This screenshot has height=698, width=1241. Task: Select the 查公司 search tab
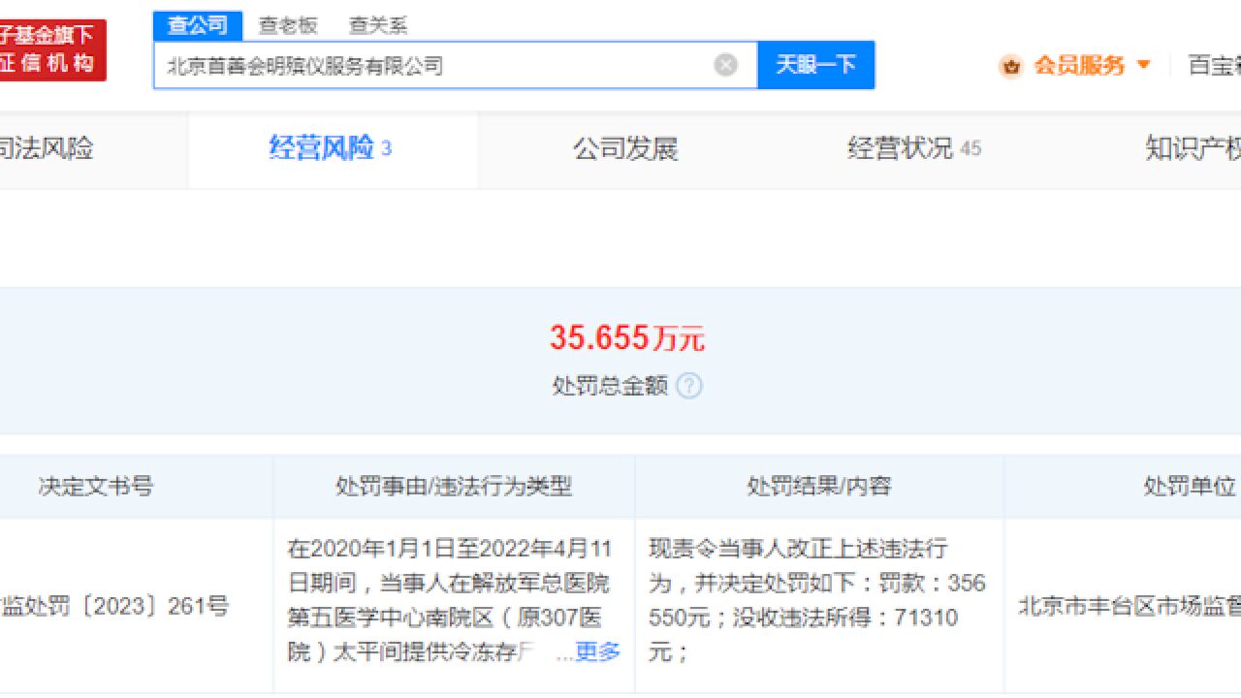198,25
